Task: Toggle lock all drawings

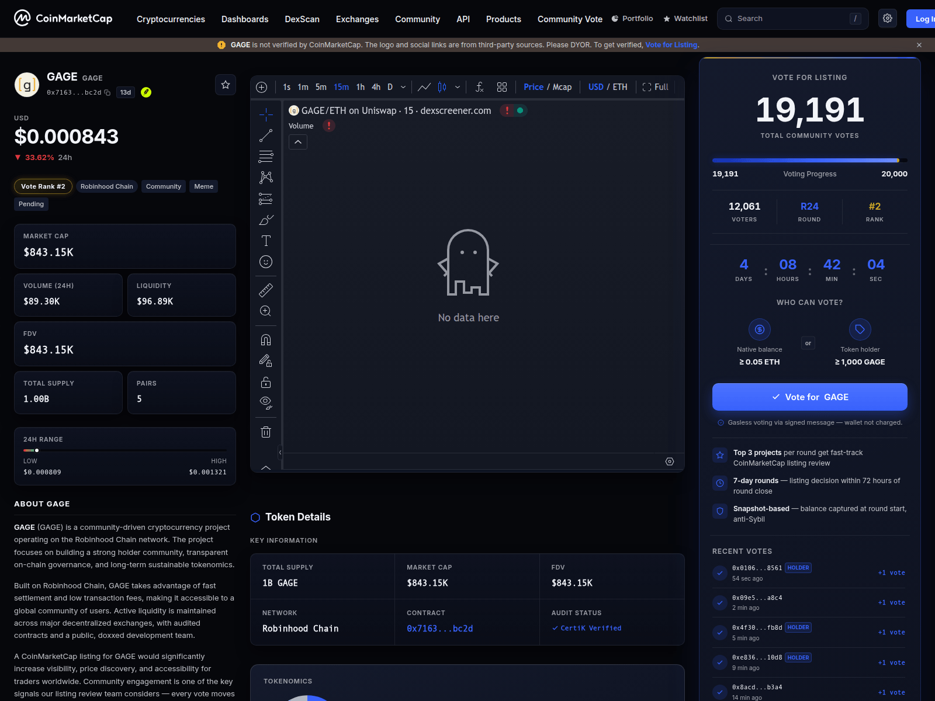Action: 266,382
